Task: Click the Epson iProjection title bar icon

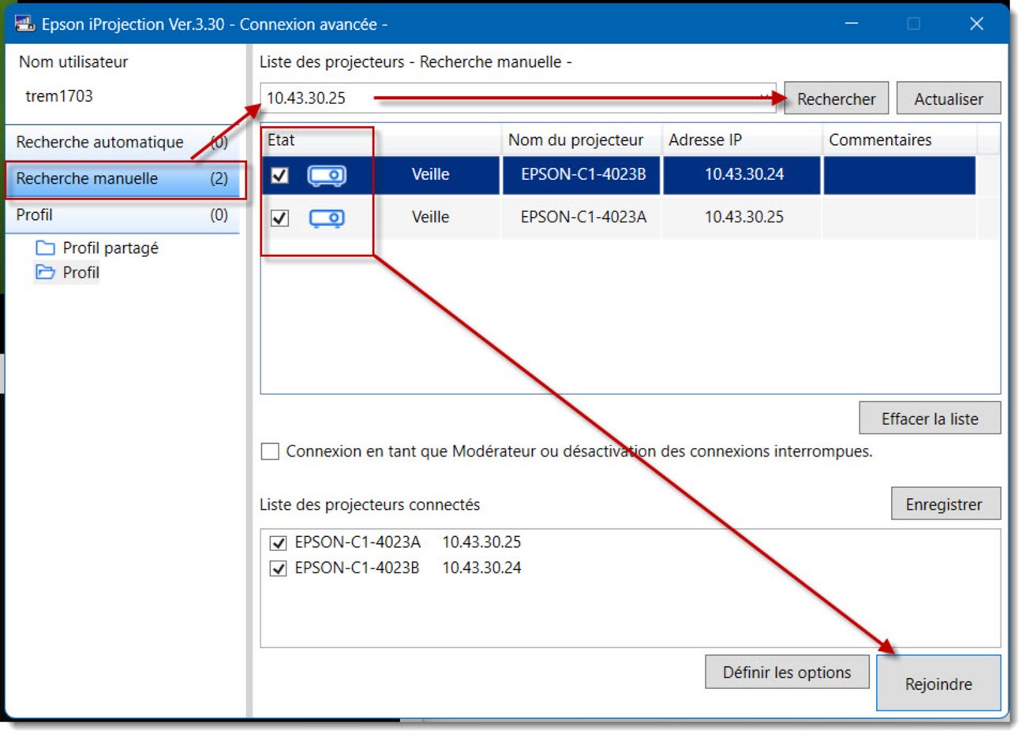Action: pos(24,24)
